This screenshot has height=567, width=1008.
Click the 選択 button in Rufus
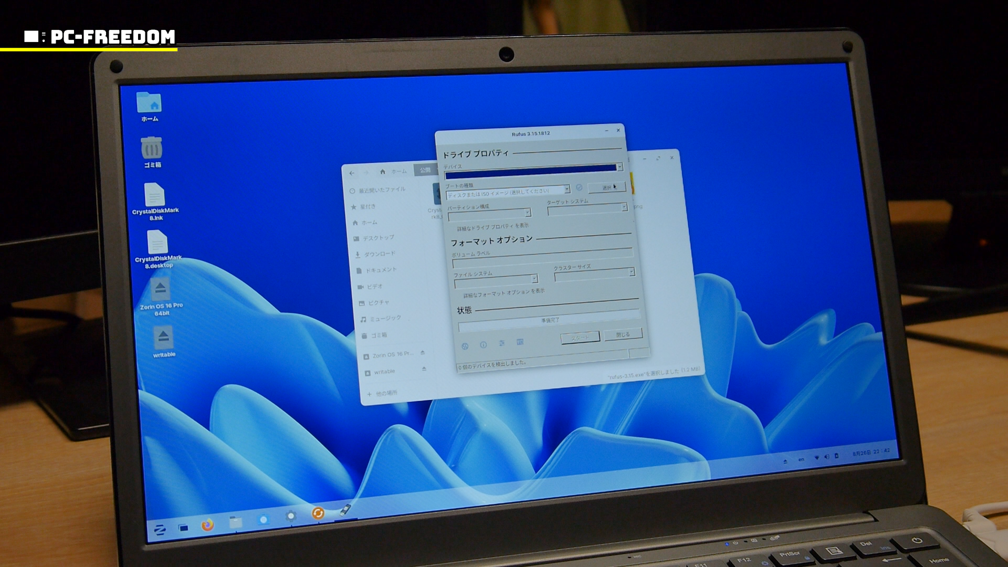tap(606, 187)
